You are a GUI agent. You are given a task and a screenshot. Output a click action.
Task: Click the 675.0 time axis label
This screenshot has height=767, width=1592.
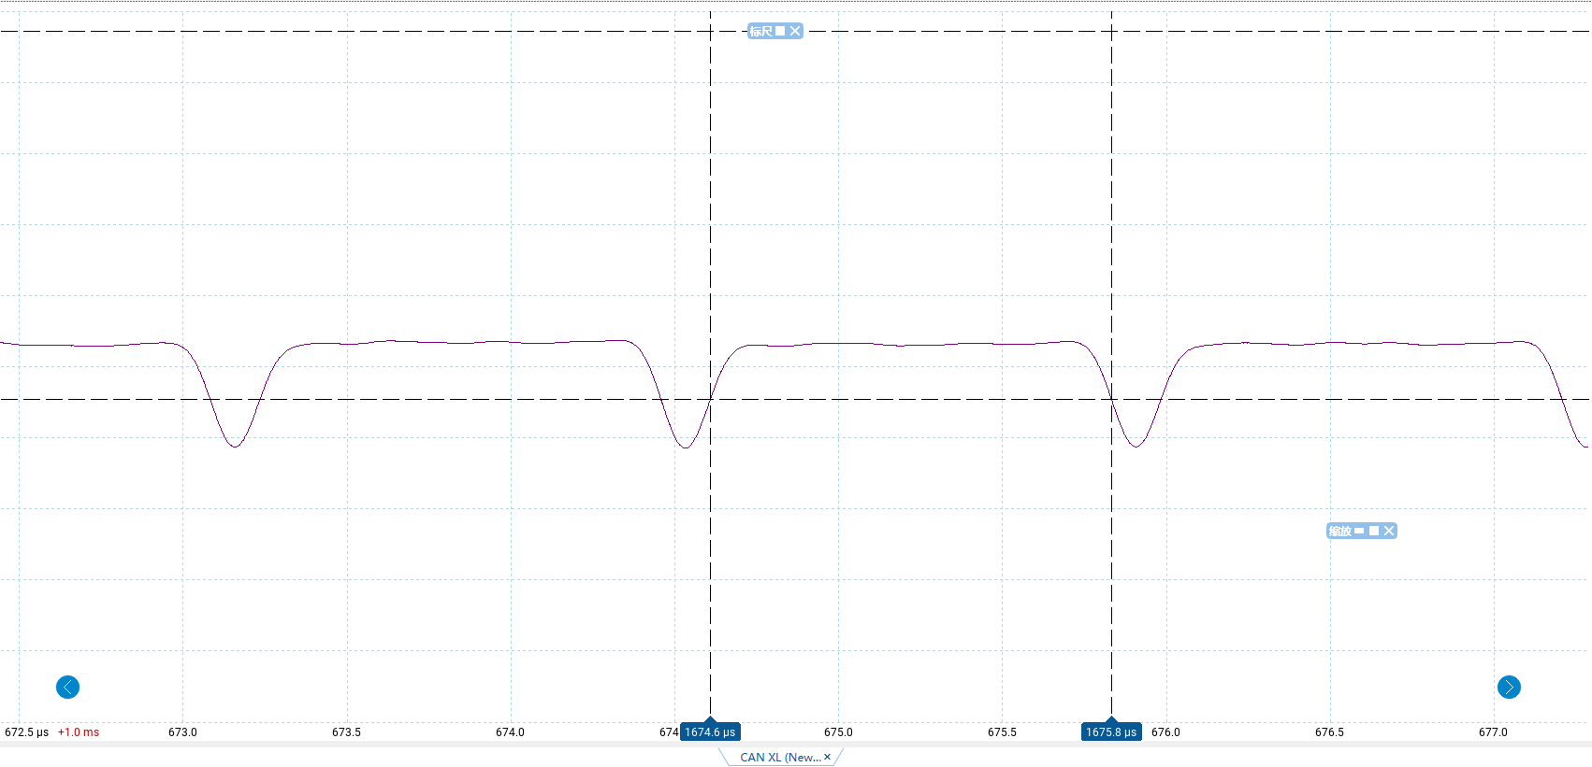pos(838,732)
